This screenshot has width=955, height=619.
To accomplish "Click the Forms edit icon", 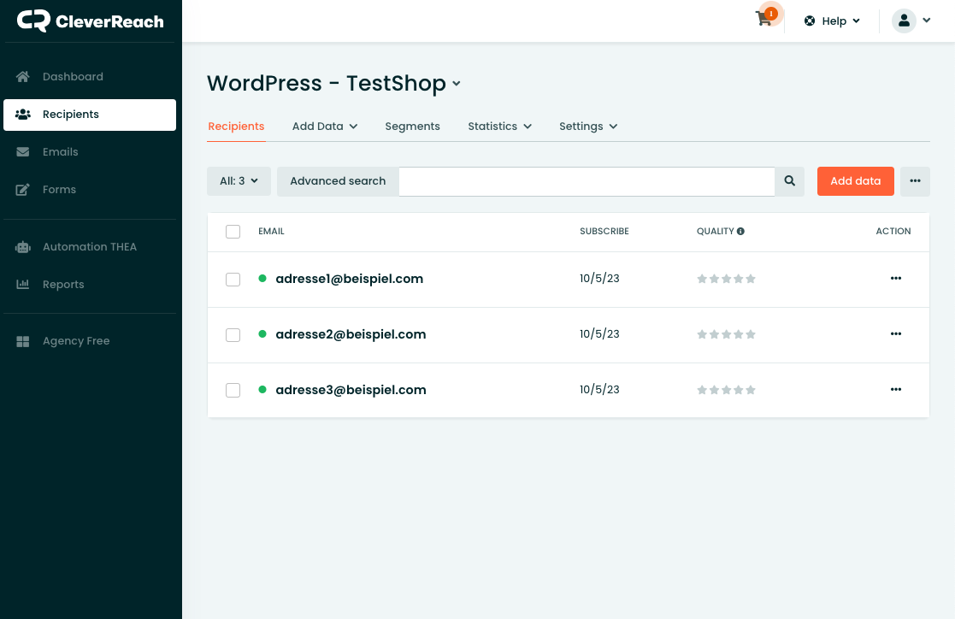I will 22,190.
